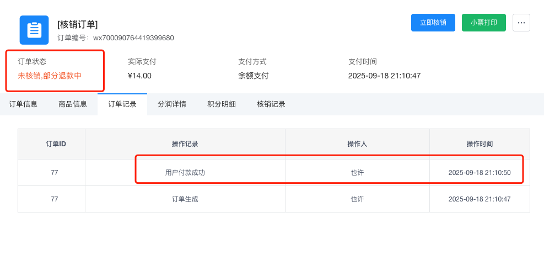Click the ¥14.00 actual payment amount

(x=139, y=76)
